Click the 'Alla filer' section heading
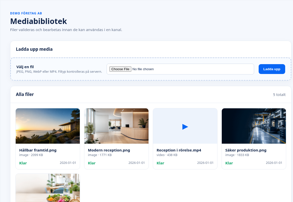293x202 pixels. [x=25, y=94]
